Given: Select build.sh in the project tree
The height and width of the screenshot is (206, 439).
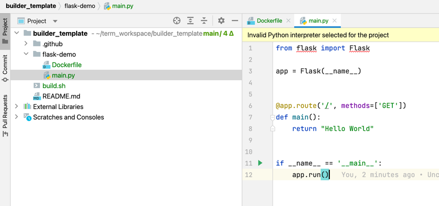Looking at the screenshot, I should [126, 85].
